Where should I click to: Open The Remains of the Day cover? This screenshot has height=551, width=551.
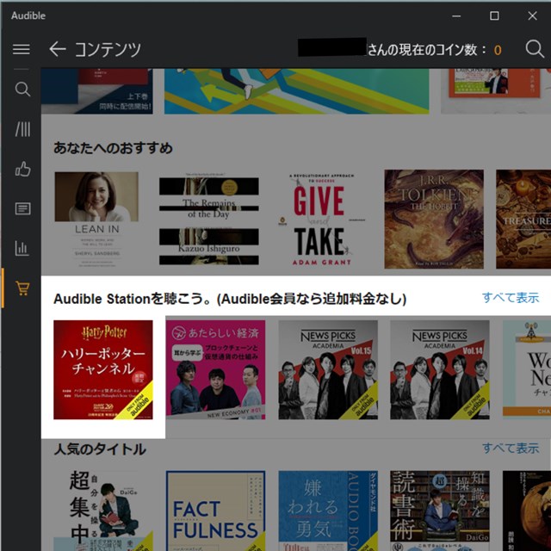point(209,220)
